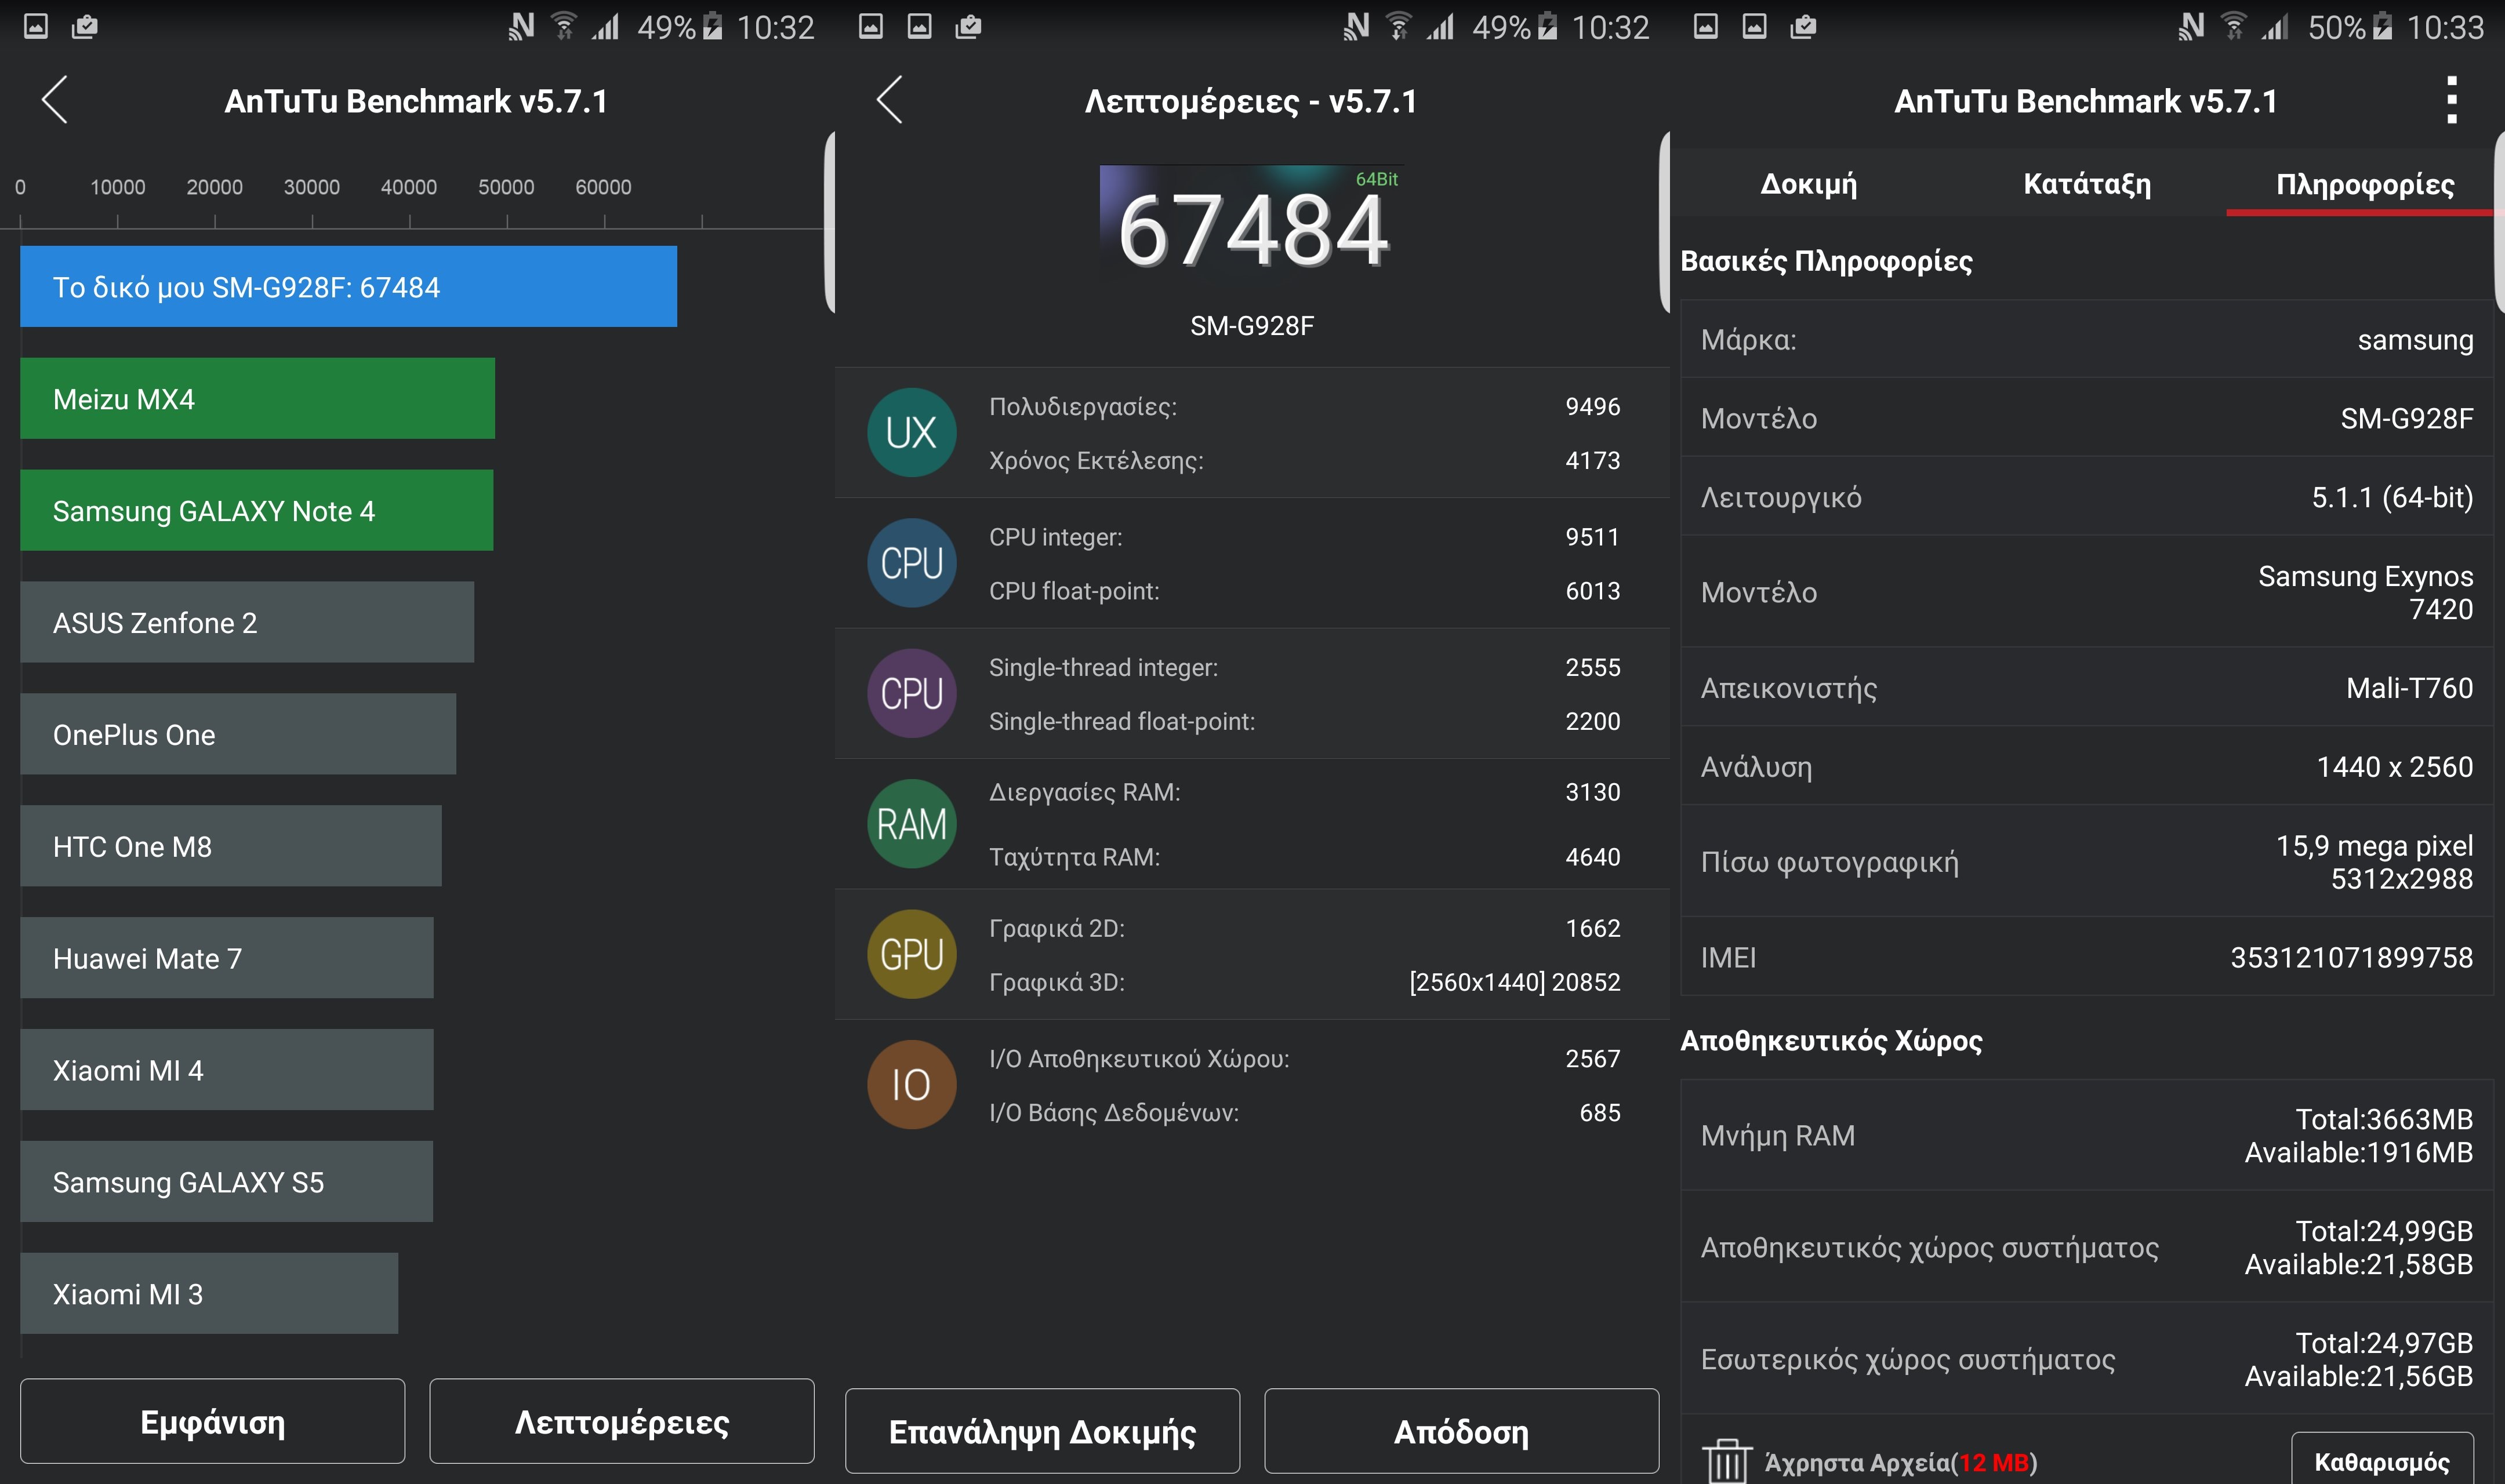Select the Samsung GALAXY S5 bar
The image size is (2505, 1484).
pos(226,1182)
